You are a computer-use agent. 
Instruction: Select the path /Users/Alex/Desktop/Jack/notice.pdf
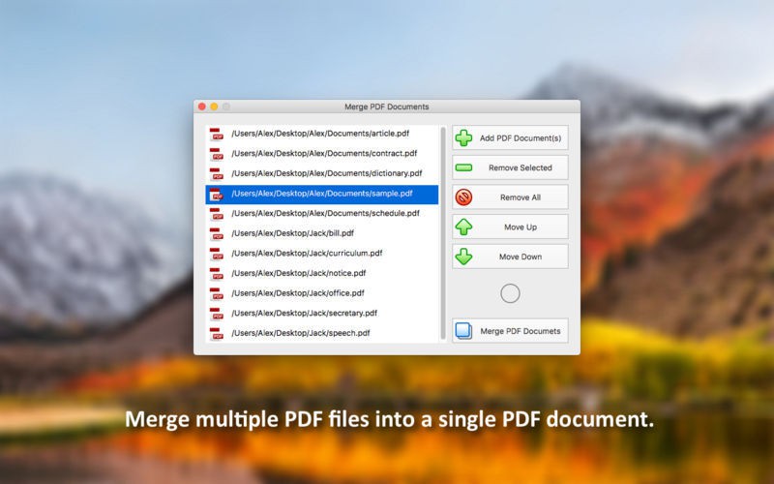click(299, 273)
